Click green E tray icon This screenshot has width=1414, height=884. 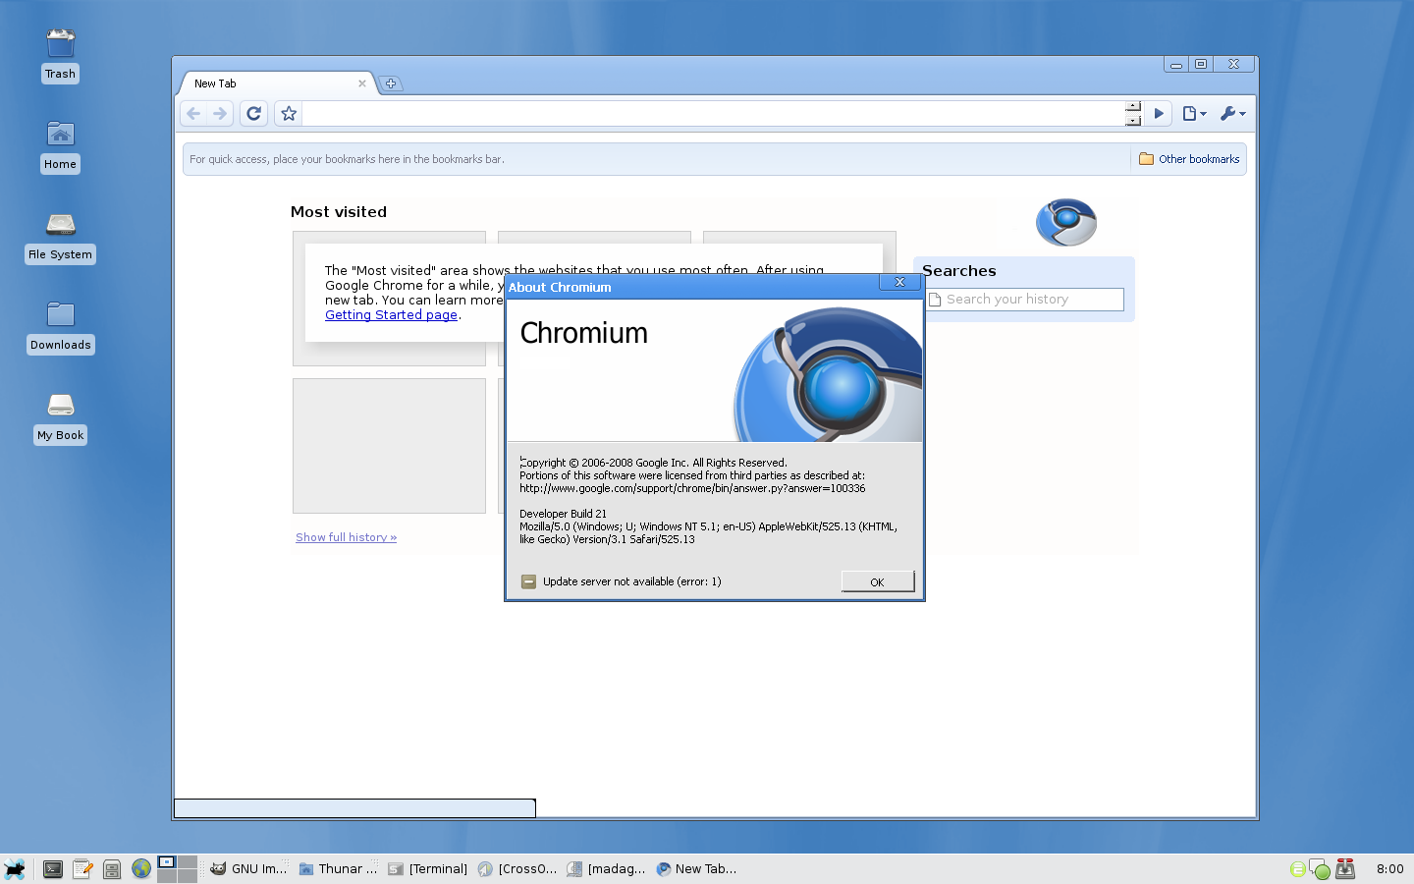coord(1297,869)
